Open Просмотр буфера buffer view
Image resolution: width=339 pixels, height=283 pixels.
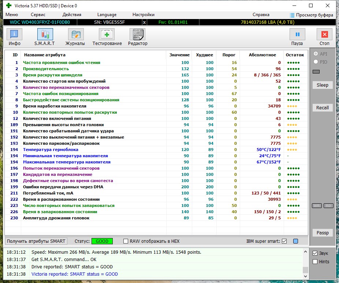tap(312, 15)
